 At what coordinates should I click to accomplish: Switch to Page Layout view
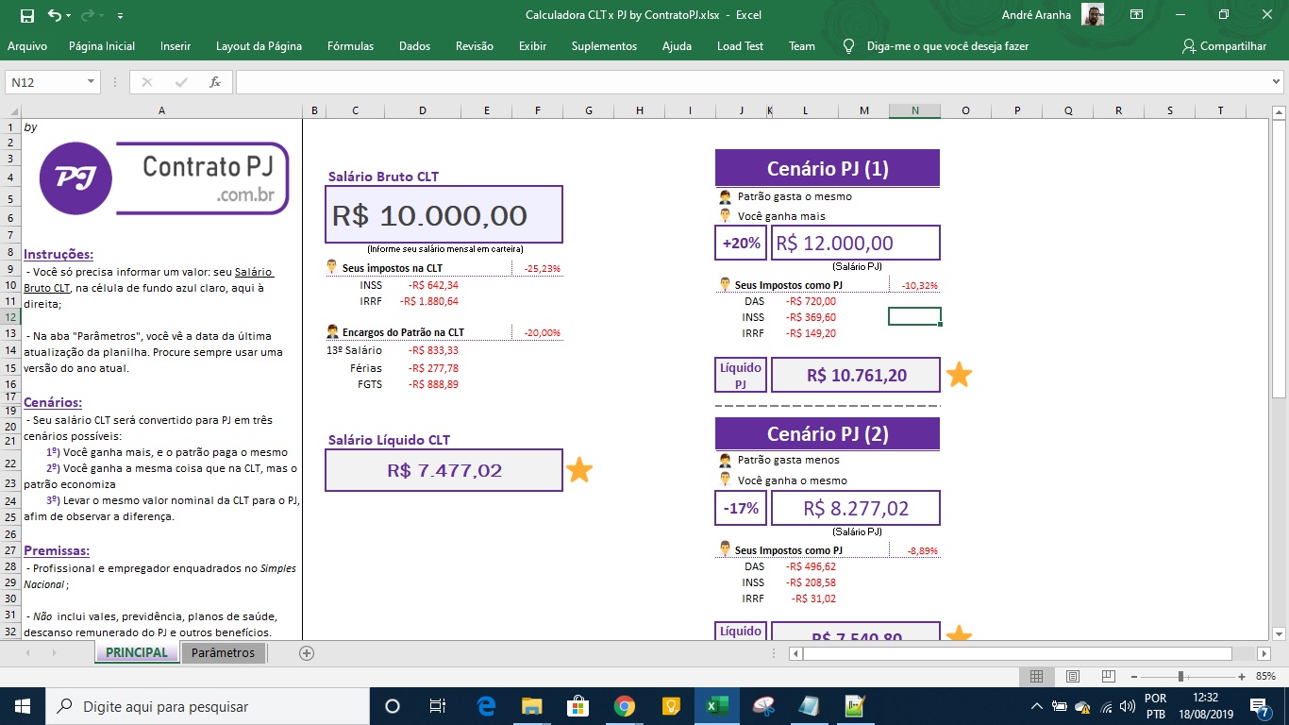point(1072,676)
